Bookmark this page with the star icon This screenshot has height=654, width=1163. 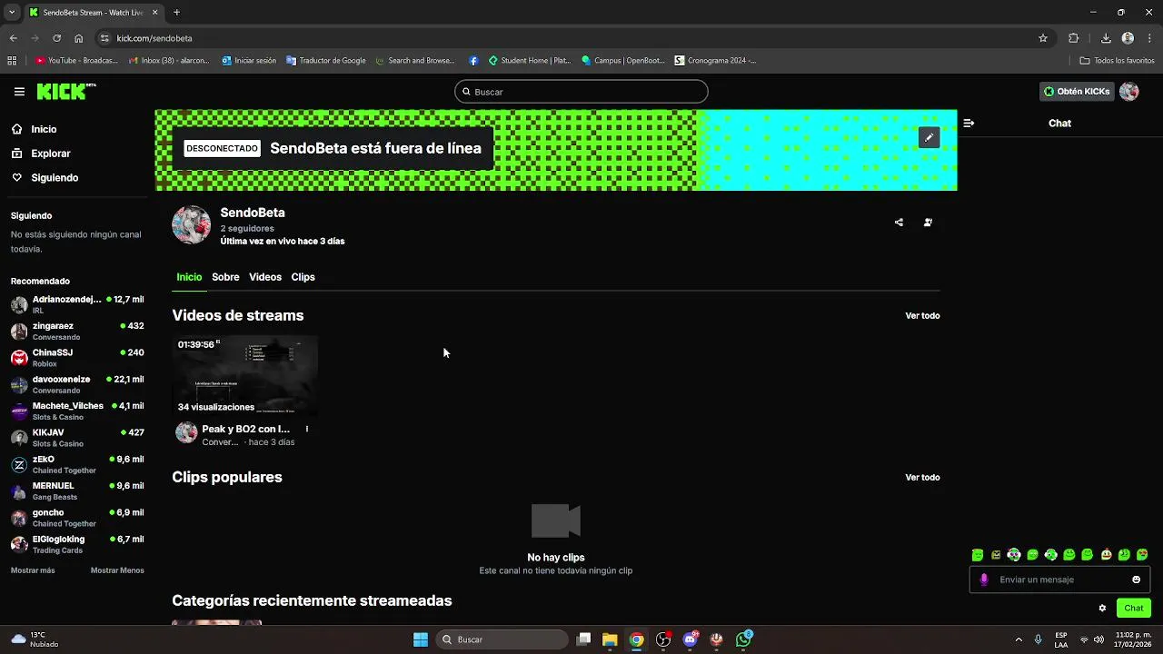(x=1043, y=38)
